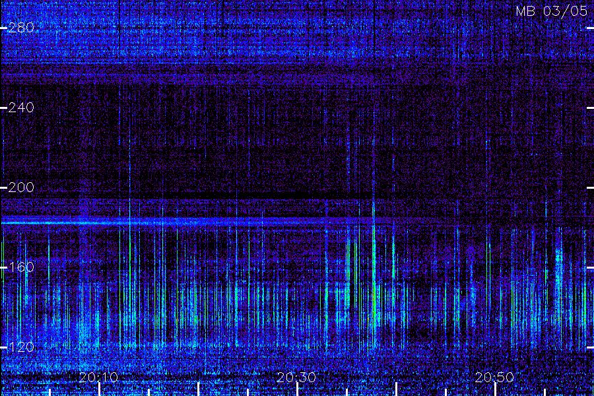This screenshot has width=594, height=396.
Task: Click the 200 frequency axis label
Action: point(21,187)
